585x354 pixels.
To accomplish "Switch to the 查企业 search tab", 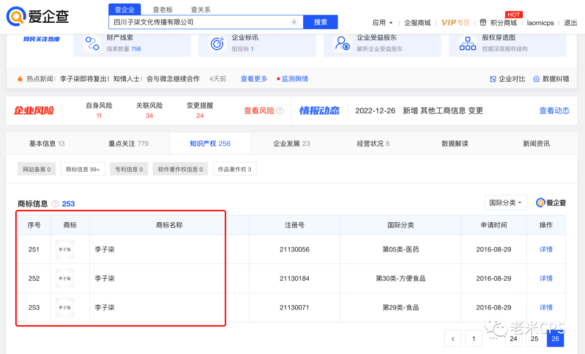I will click(125, 9).
